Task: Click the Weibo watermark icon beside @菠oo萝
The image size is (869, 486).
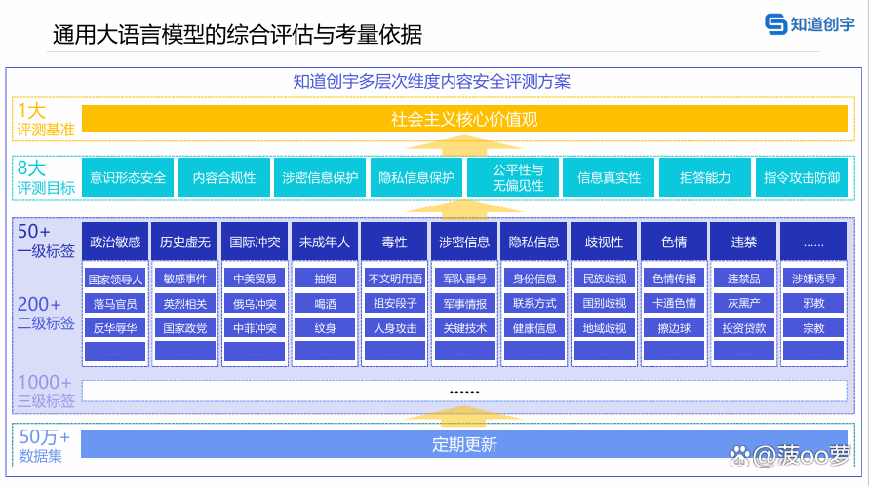Action: [741, 454]
